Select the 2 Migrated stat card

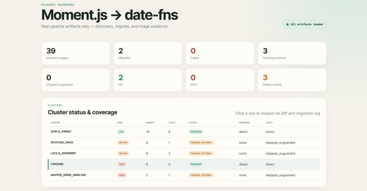148,53
